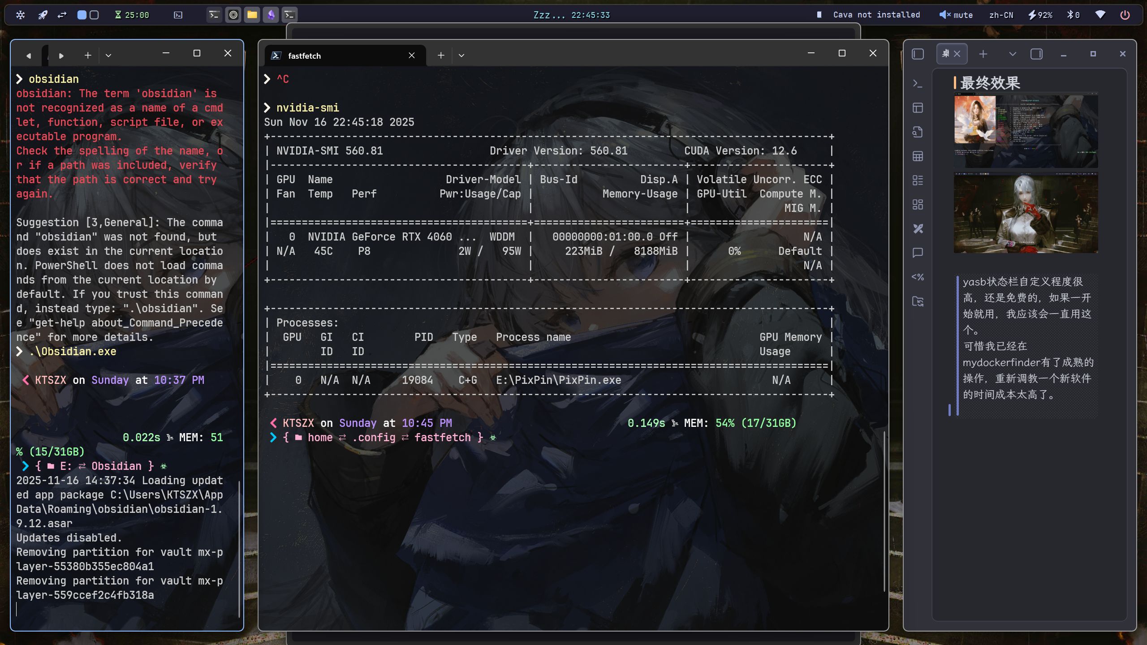Screen dimensions: 1147x645
Task: Select the fastfetch terminal tab
Action: coord(345,56)
